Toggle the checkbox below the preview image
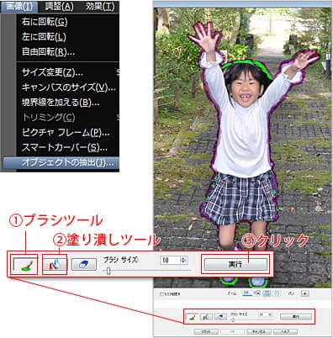The height and width of the screenshot is (338, 333). tap(161, 294)
